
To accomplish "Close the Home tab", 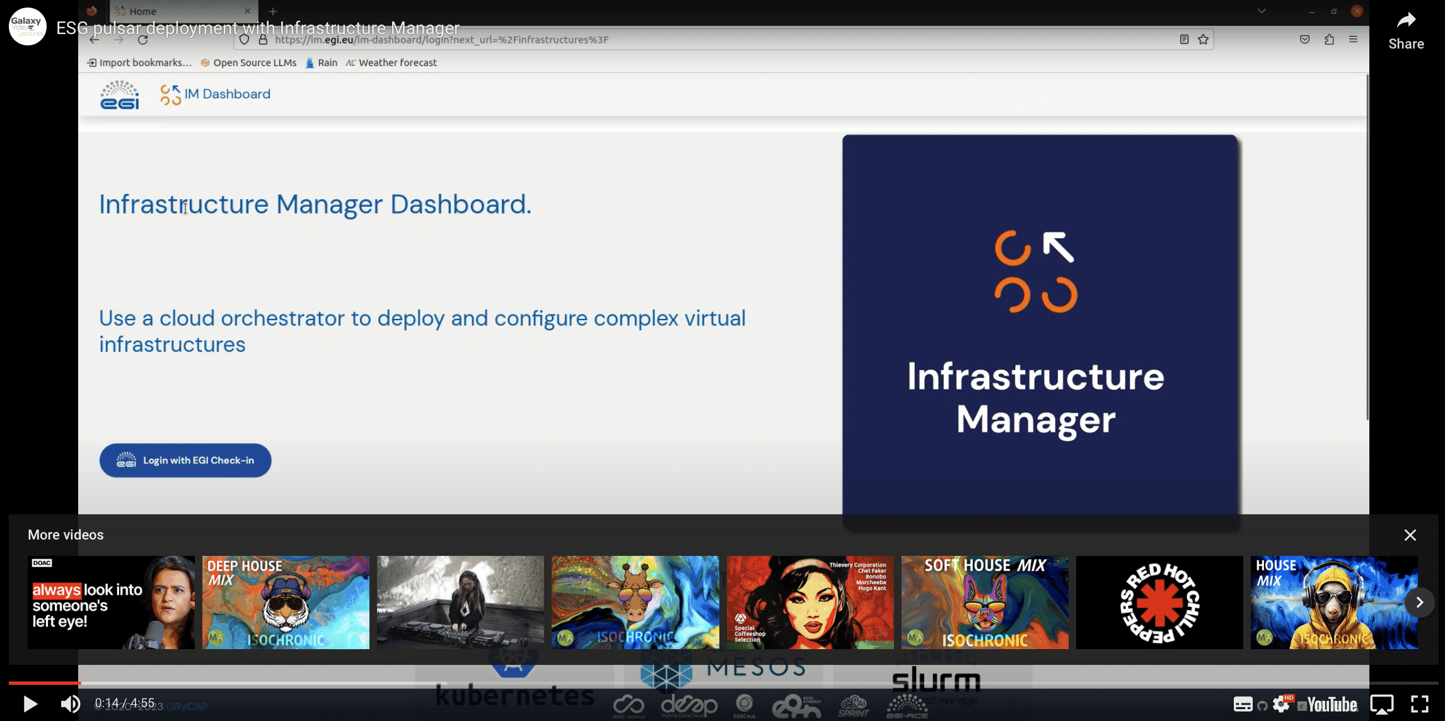I will point(247,11).
